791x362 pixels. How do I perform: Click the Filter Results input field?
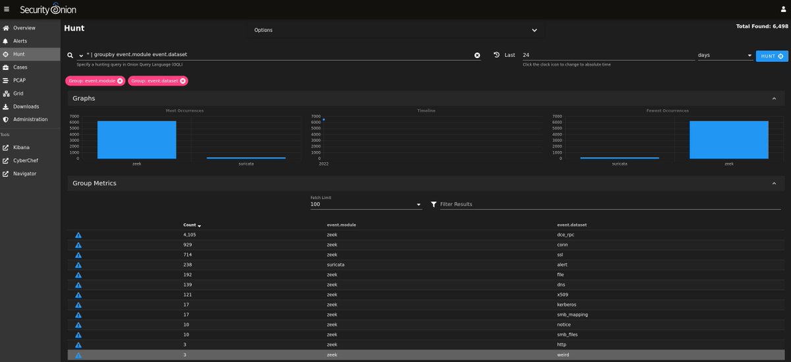(610, 204)
